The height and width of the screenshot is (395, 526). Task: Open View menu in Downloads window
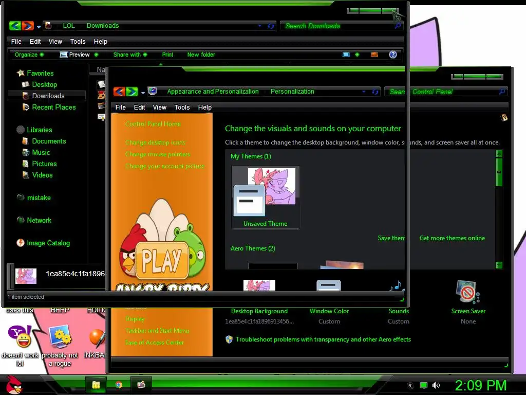coord(55,41)
